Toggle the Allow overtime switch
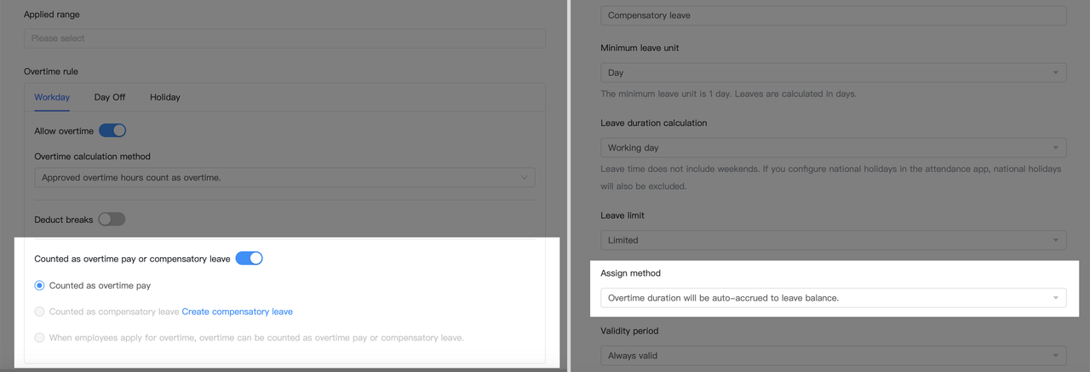The height and width of the screenshot is (372, 1090). pyautogui.click(x=112, y=130)
